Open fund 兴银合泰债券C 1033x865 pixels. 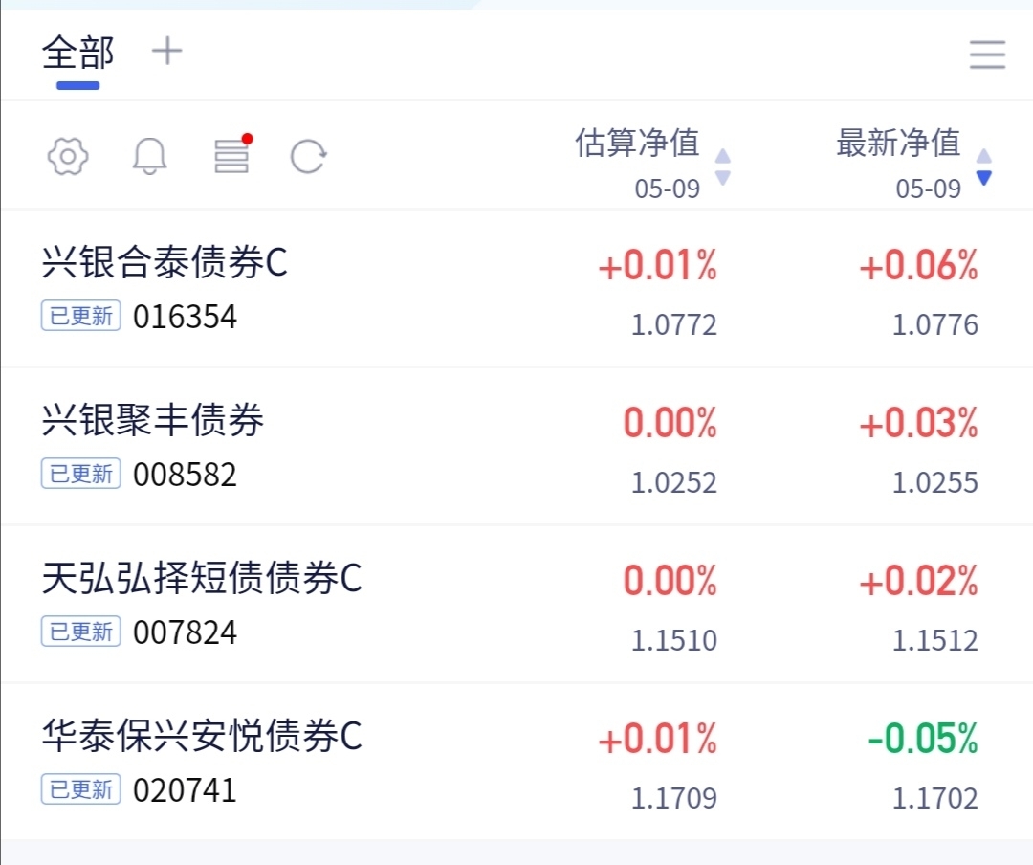pyautogui.click(x=165, y=262)
